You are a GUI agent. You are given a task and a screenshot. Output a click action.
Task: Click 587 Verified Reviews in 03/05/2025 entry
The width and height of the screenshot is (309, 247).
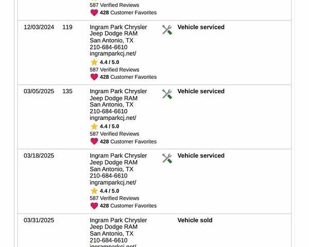coord(114,134)
